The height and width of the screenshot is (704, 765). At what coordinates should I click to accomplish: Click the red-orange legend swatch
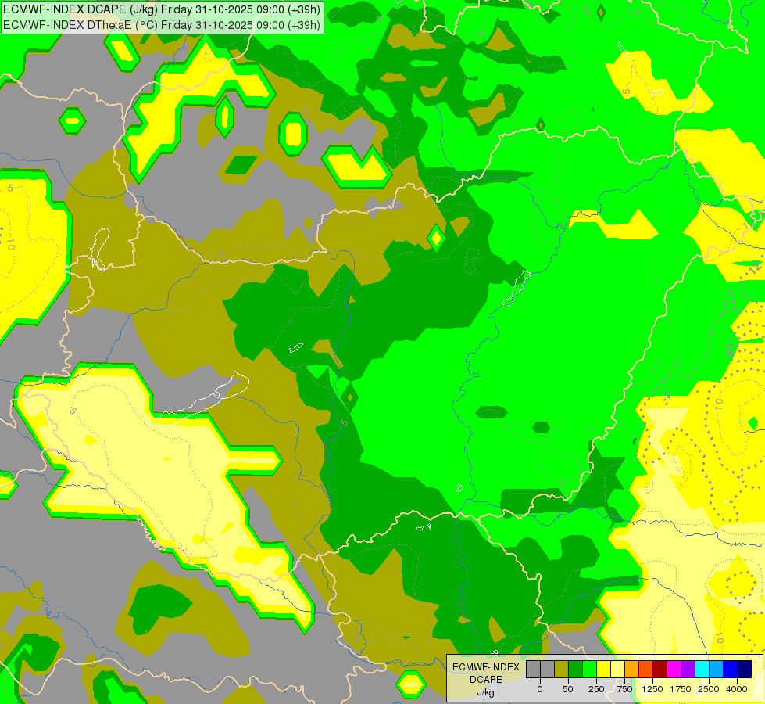click(646, 669)
